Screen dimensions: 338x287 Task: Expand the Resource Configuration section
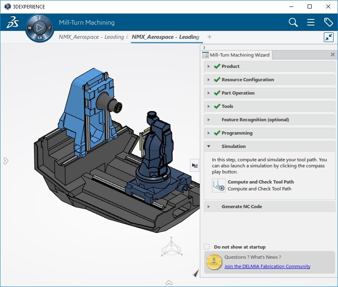(270, 80)
